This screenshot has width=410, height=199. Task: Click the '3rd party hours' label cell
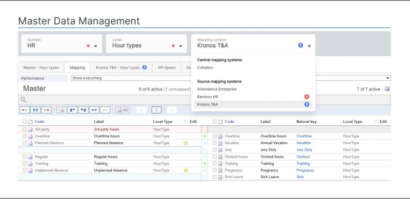coord(107,129)
